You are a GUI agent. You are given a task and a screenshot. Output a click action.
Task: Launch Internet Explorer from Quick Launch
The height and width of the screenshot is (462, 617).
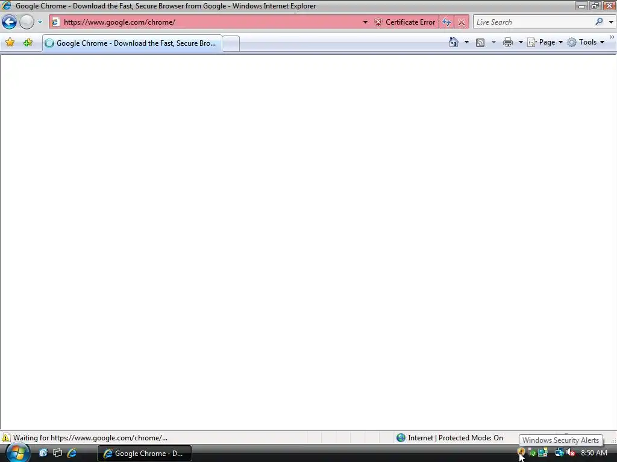tap(72, 453)
